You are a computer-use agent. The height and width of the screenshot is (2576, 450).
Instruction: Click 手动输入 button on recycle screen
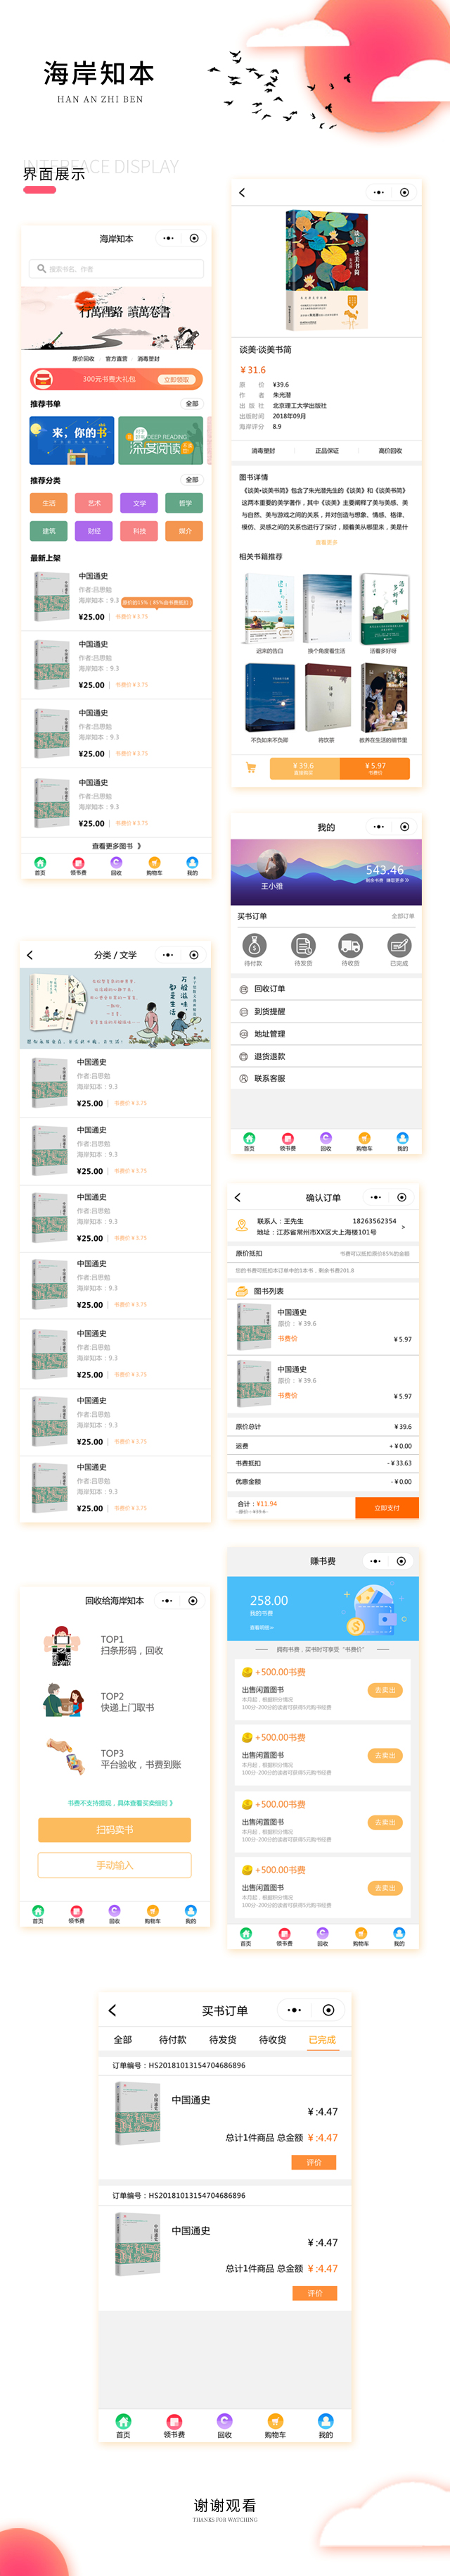click(x=115, y=1865)
